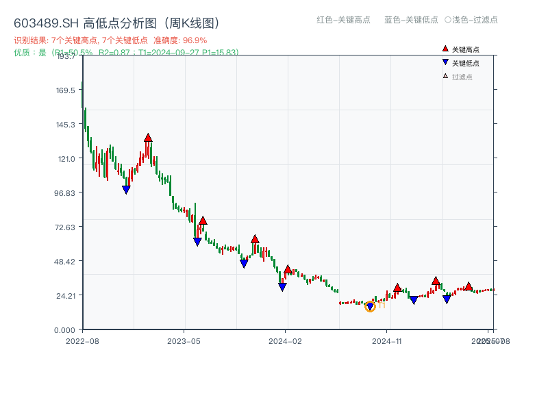The width and height of the screenshot is (548, 411).
Task: Select the red 关键高点 triangle legend icon
Action: tap(444, 48)
